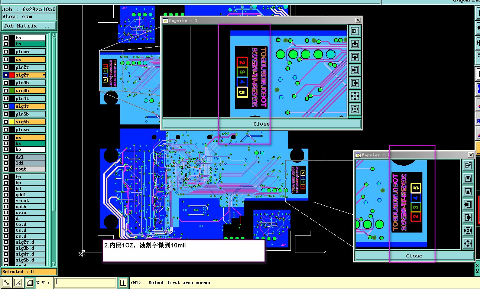480x289 pixels.
Task: Click the red color swatch of sig2t
Action: click(12, 75)
